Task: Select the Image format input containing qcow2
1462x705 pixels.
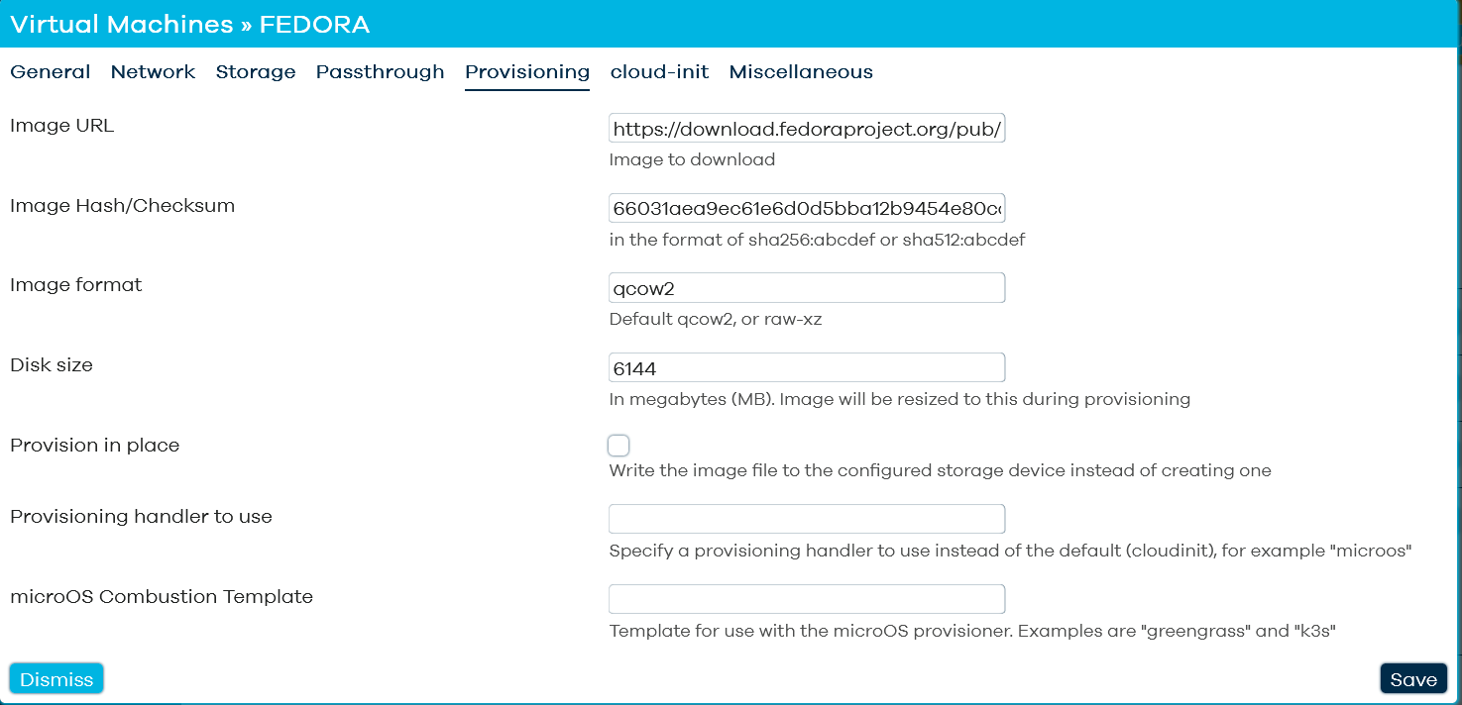Action: (807, 288)
